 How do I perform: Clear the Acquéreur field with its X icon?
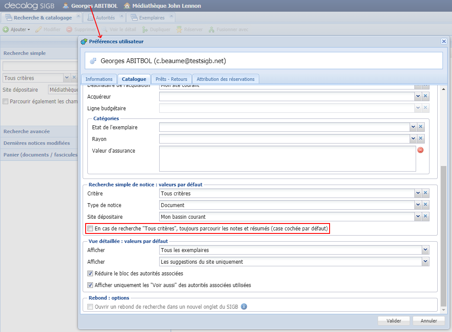tap(425, 96)
